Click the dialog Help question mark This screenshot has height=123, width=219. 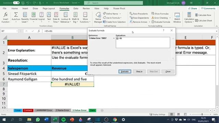pyautogui.click(x=164, y=30)
